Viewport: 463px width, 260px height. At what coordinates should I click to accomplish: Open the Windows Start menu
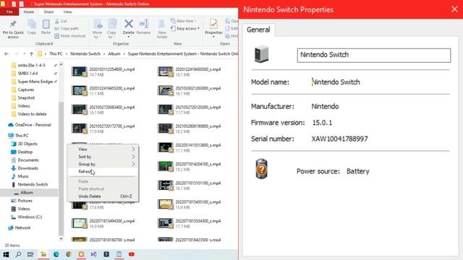pyautogui.click(x=6, y=254)
